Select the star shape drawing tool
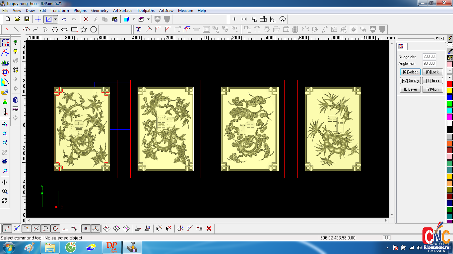 (x=84, y=29)
